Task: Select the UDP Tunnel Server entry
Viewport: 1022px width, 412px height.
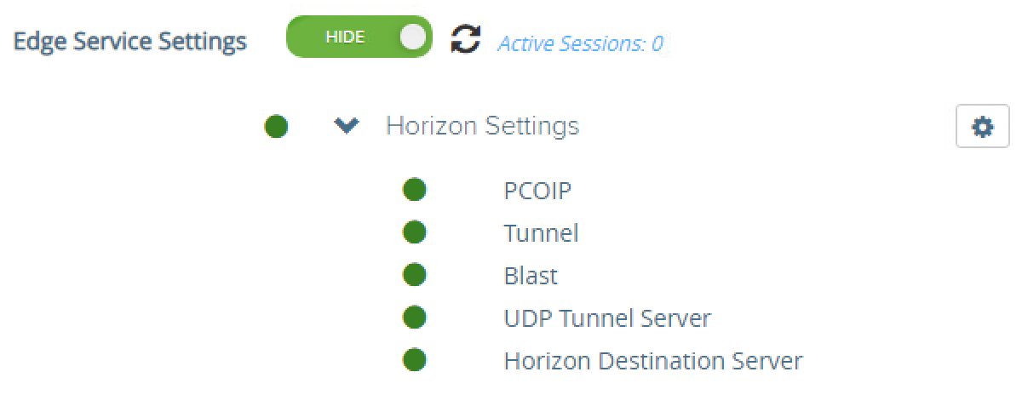Action: 606,318
